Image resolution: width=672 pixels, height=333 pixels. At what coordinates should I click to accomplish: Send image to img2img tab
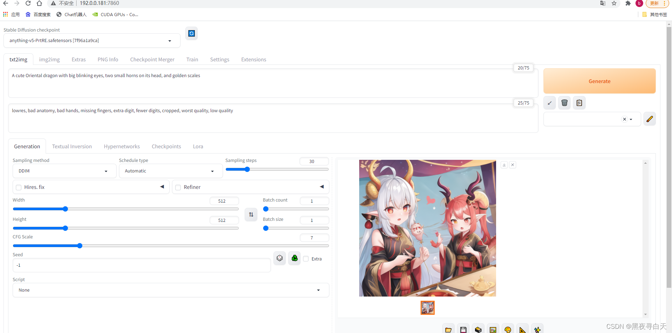coord(493,329)
